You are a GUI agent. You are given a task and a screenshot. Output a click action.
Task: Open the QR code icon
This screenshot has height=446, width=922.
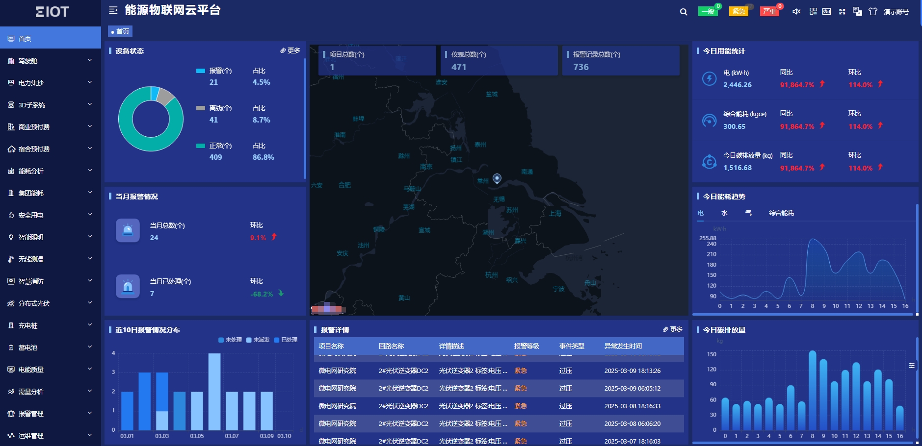click(x=813, y=11)
